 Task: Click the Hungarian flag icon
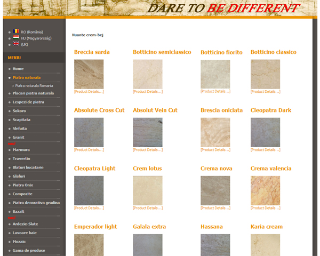click(x=16, y=38)
